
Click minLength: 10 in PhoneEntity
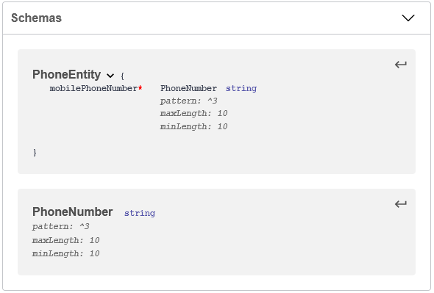tap(193, 126)
